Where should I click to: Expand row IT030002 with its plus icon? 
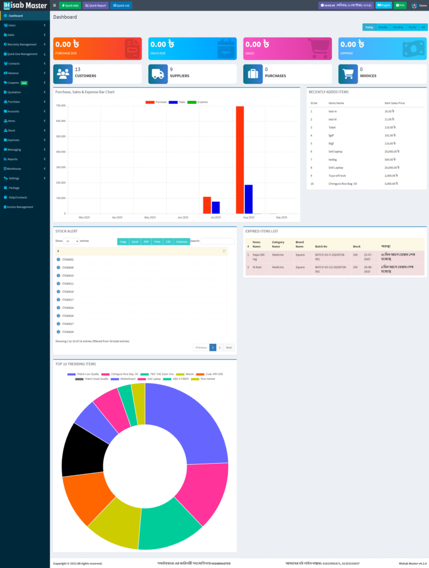click(58, 260)
